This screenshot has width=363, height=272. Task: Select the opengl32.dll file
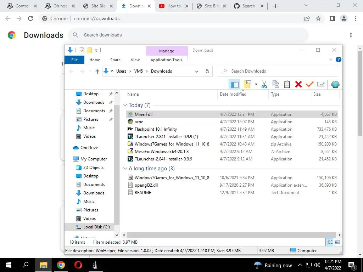coord(232,185)
